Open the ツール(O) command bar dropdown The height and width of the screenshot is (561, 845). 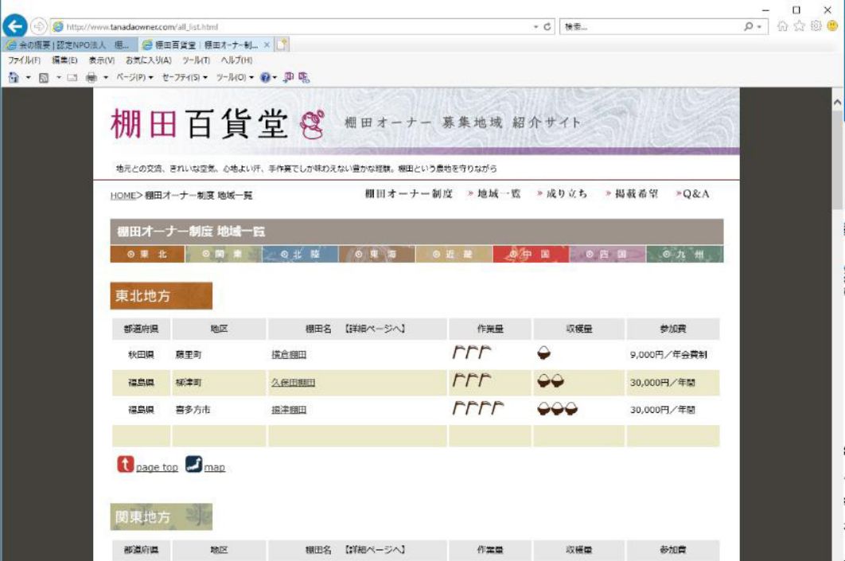235,78
